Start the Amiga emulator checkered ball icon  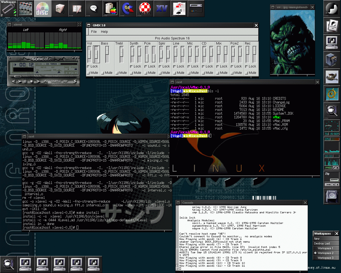click(x=145, y=9)
